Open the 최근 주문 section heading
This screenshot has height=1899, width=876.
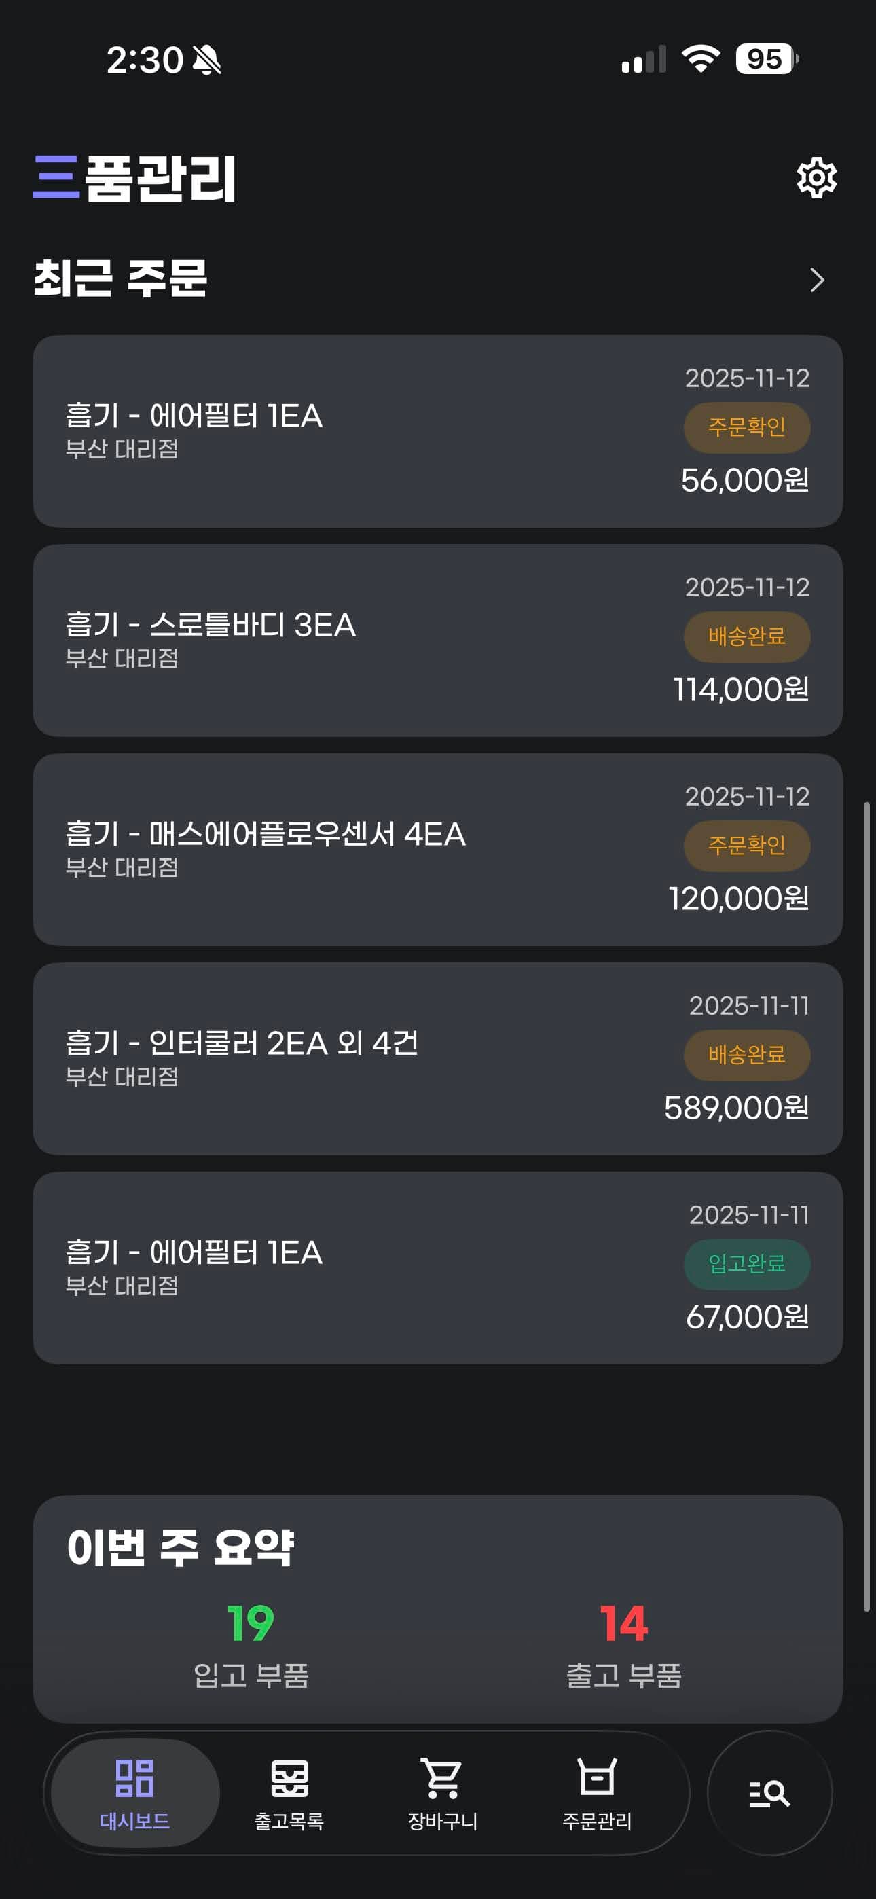[121, 278]
